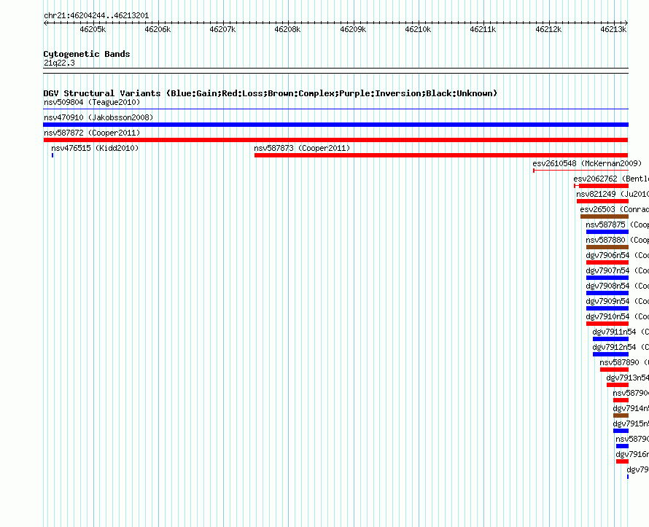Click the blue bar under dgv7911n54

[610, 339]
